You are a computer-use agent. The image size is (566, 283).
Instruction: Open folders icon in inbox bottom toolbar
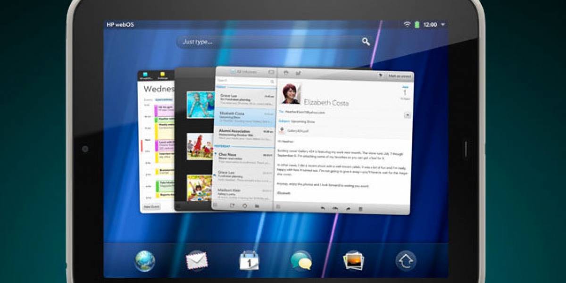coord(257,206)
